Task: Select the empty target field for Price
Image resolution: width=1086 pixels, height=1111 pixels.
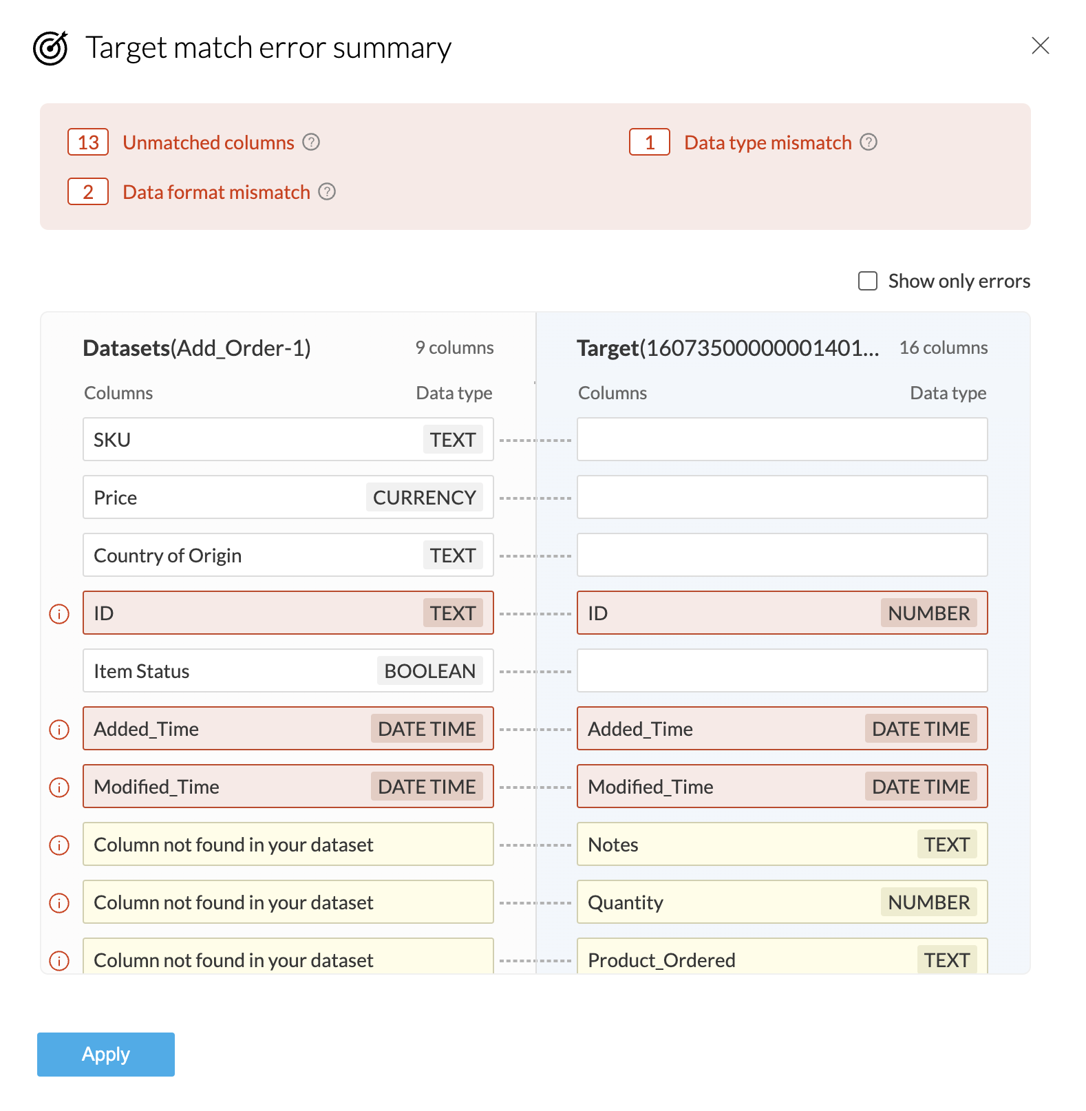Action: coord(782,497)
